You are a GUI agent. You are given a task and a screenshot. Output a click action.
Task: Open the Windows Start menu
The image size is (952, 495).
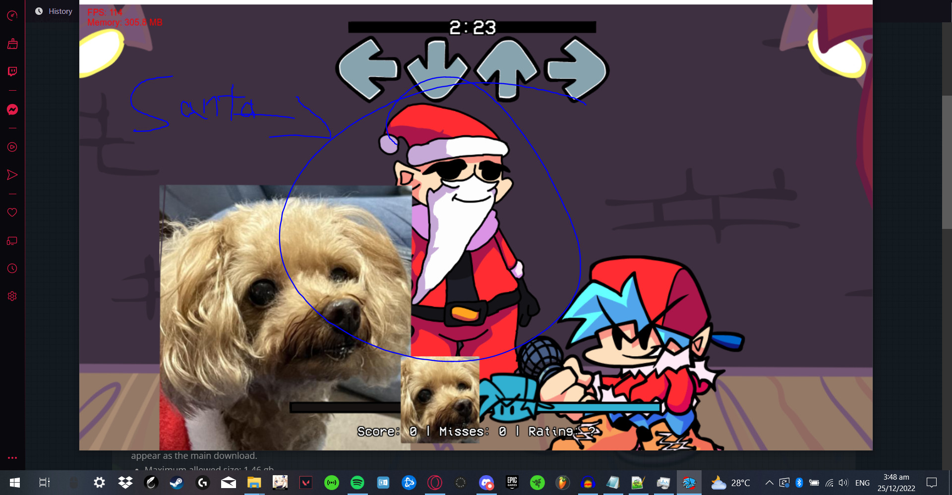point(14,483)
